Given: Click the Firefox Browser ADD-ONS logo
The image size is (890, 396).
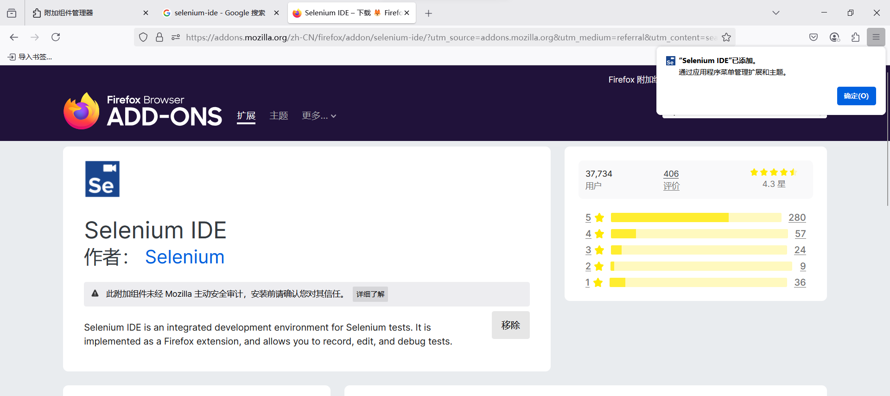Looking at the screenshot, I should pyautogui.click(x=143, y=111).
